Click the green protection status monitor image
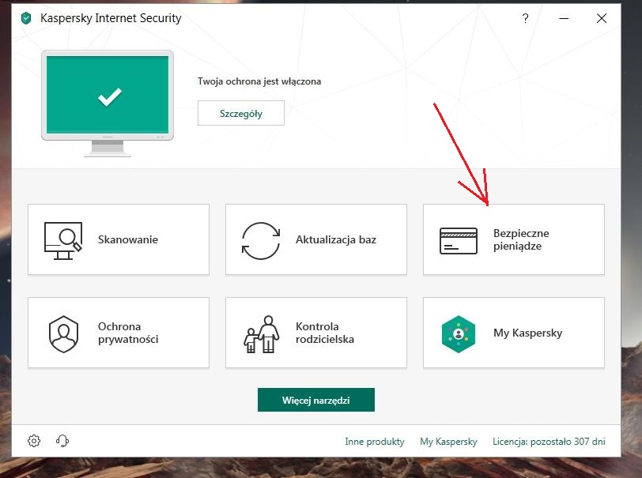This screenshot has height=478, width=642. point(108,104)
